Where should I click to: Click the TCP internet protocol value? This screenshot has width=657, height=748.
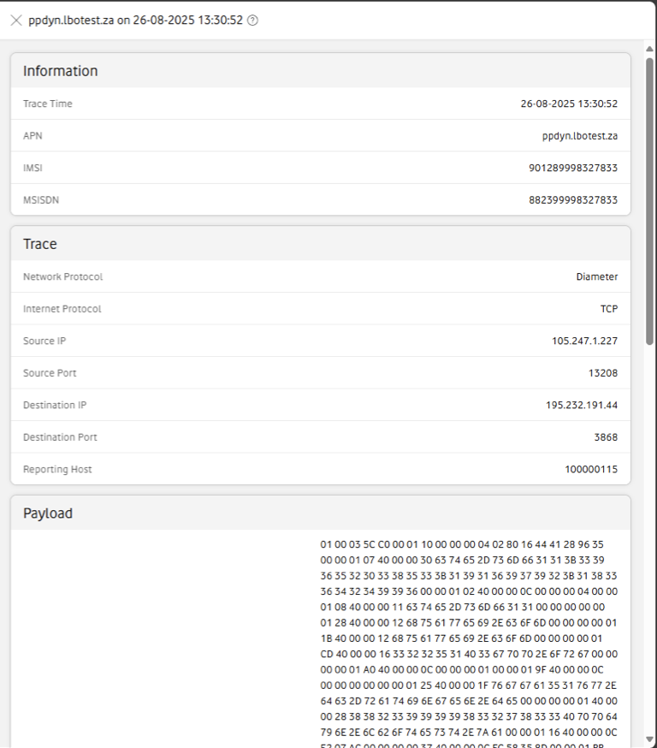coord(608,309)
